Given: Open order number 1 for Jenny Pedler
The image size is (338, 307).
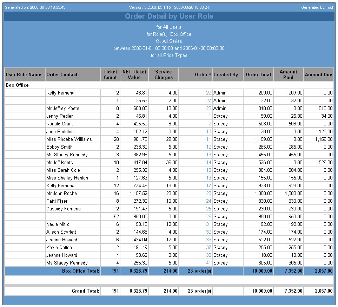Looking at the screenshot, I should point(210,116).
